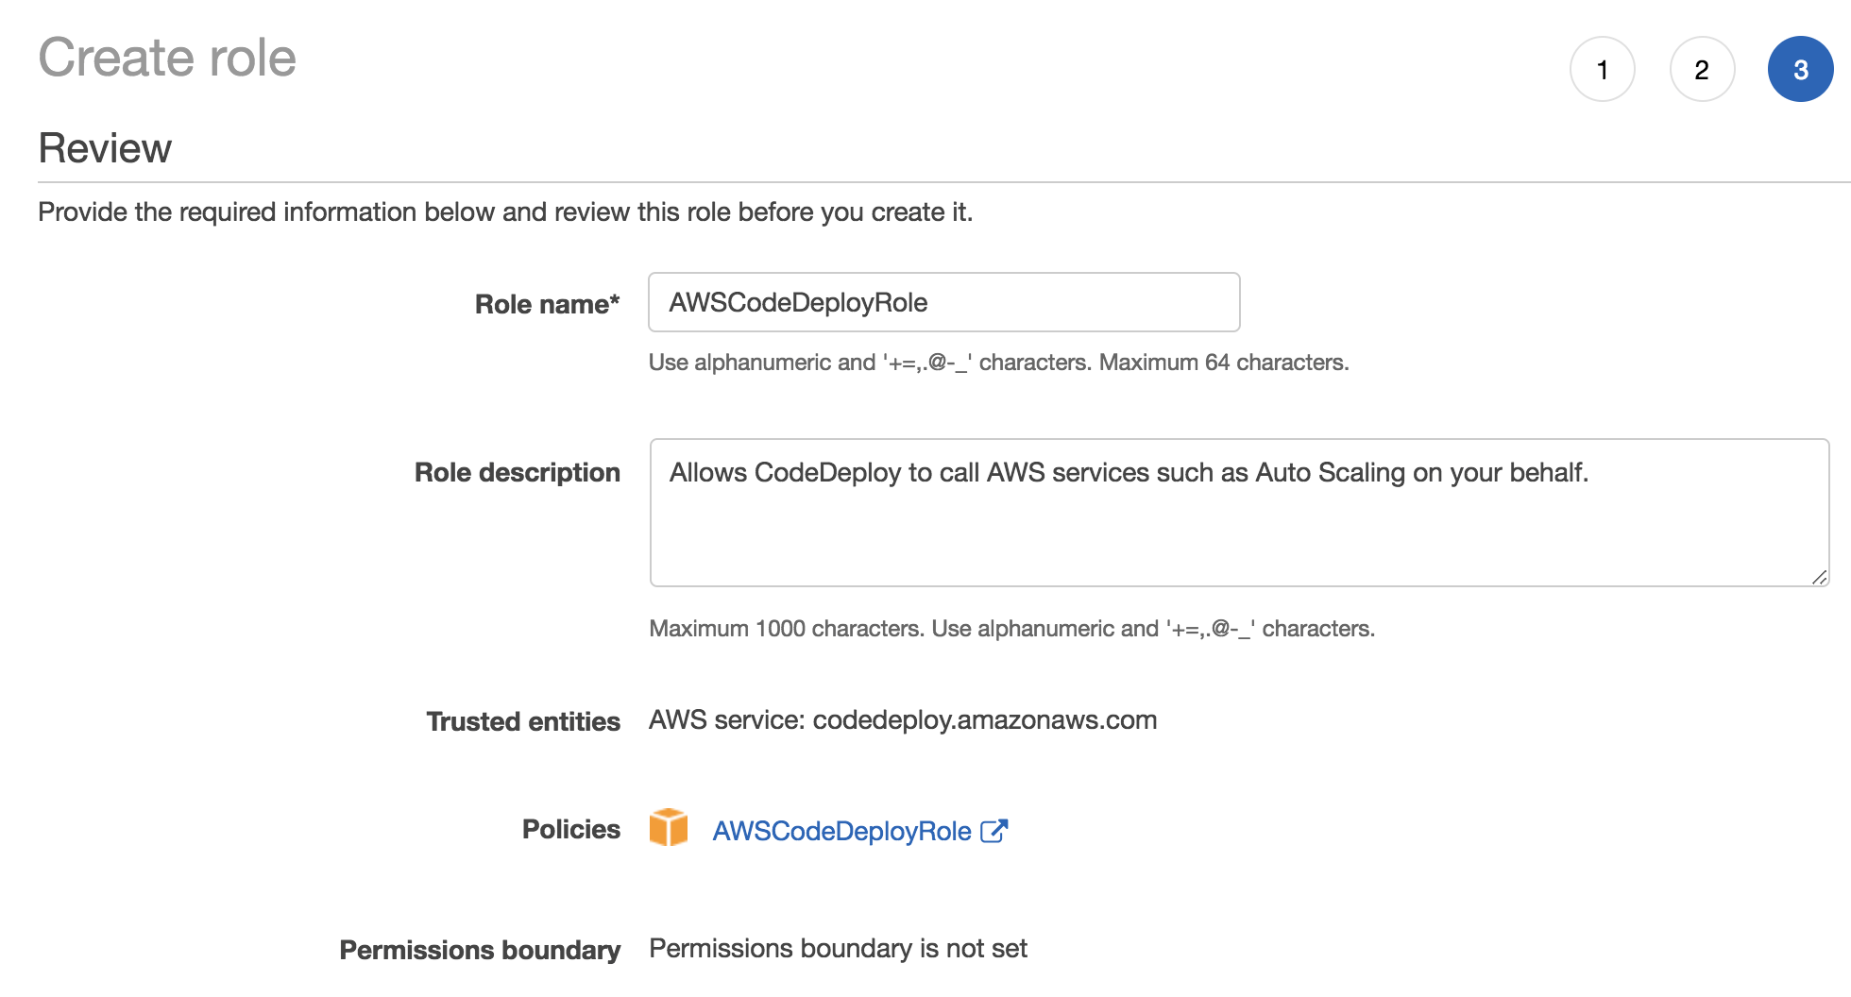Open the AWSCodeDeployRole policy link
Viewport: 1851px width, 997px height.
(x=841, y=831)
